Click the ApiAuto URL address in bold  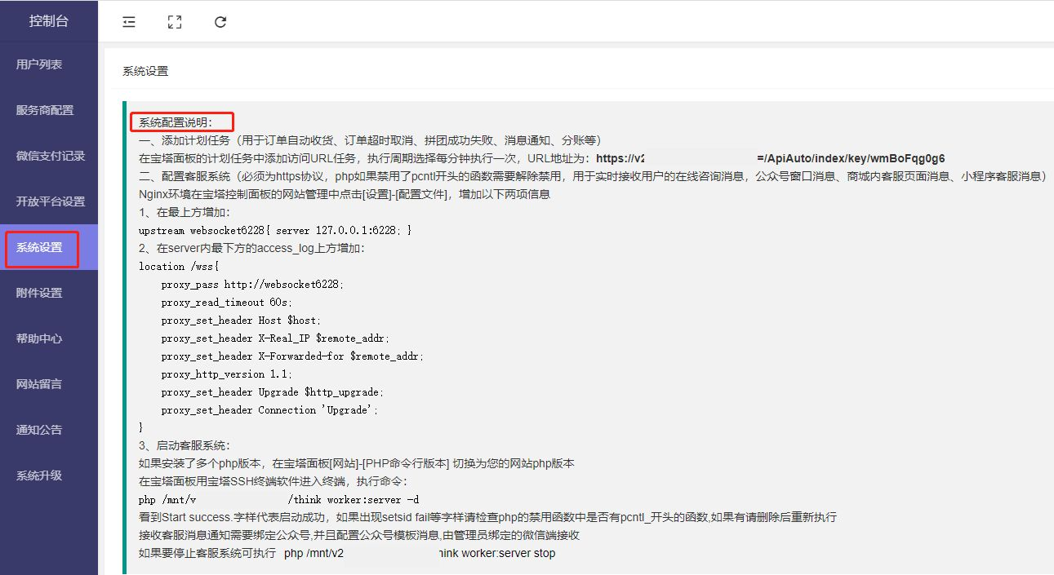point(849,158)
